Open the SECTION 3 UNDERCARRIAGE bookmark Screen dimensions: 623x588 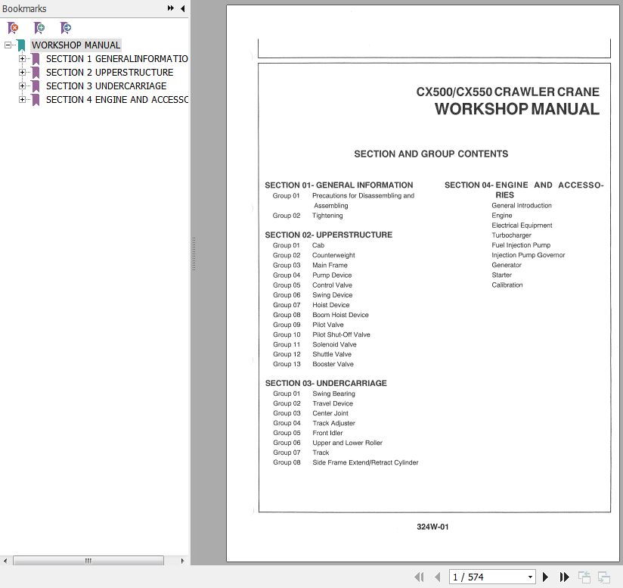[106, 86]
